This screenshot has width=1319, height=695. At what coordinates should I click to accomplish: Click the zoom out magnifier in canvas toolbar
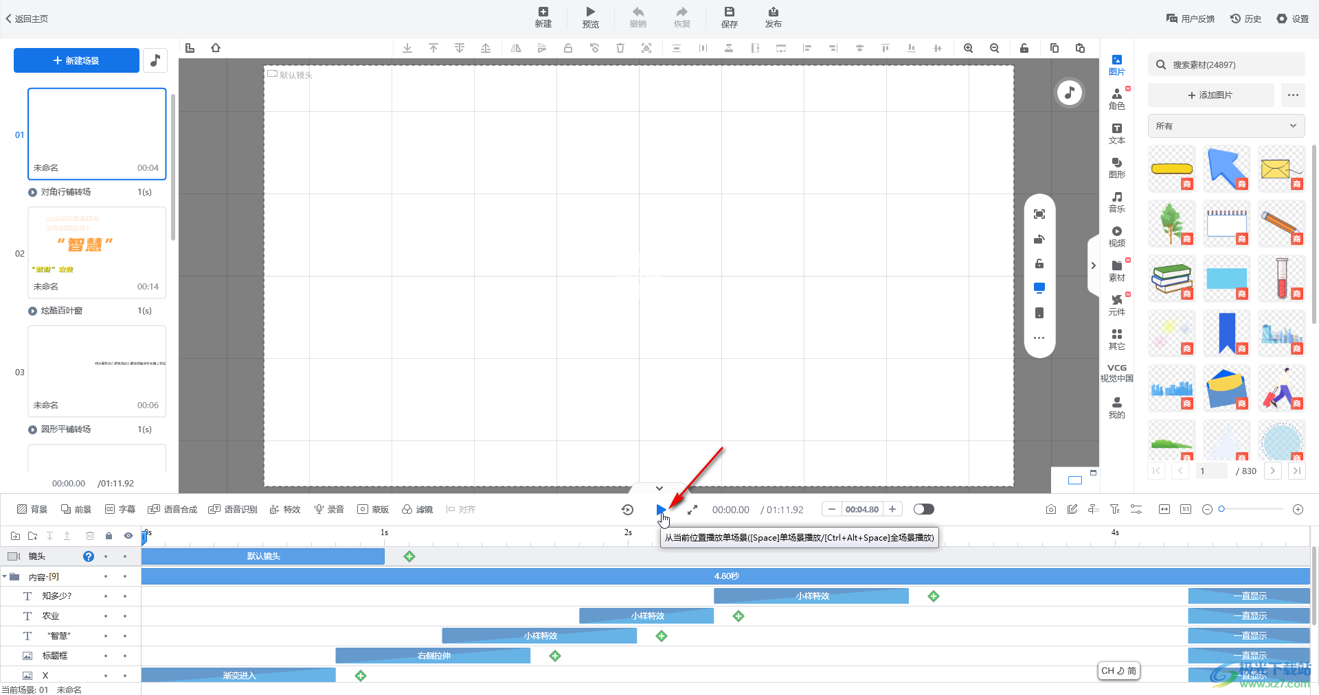(994, 48)
